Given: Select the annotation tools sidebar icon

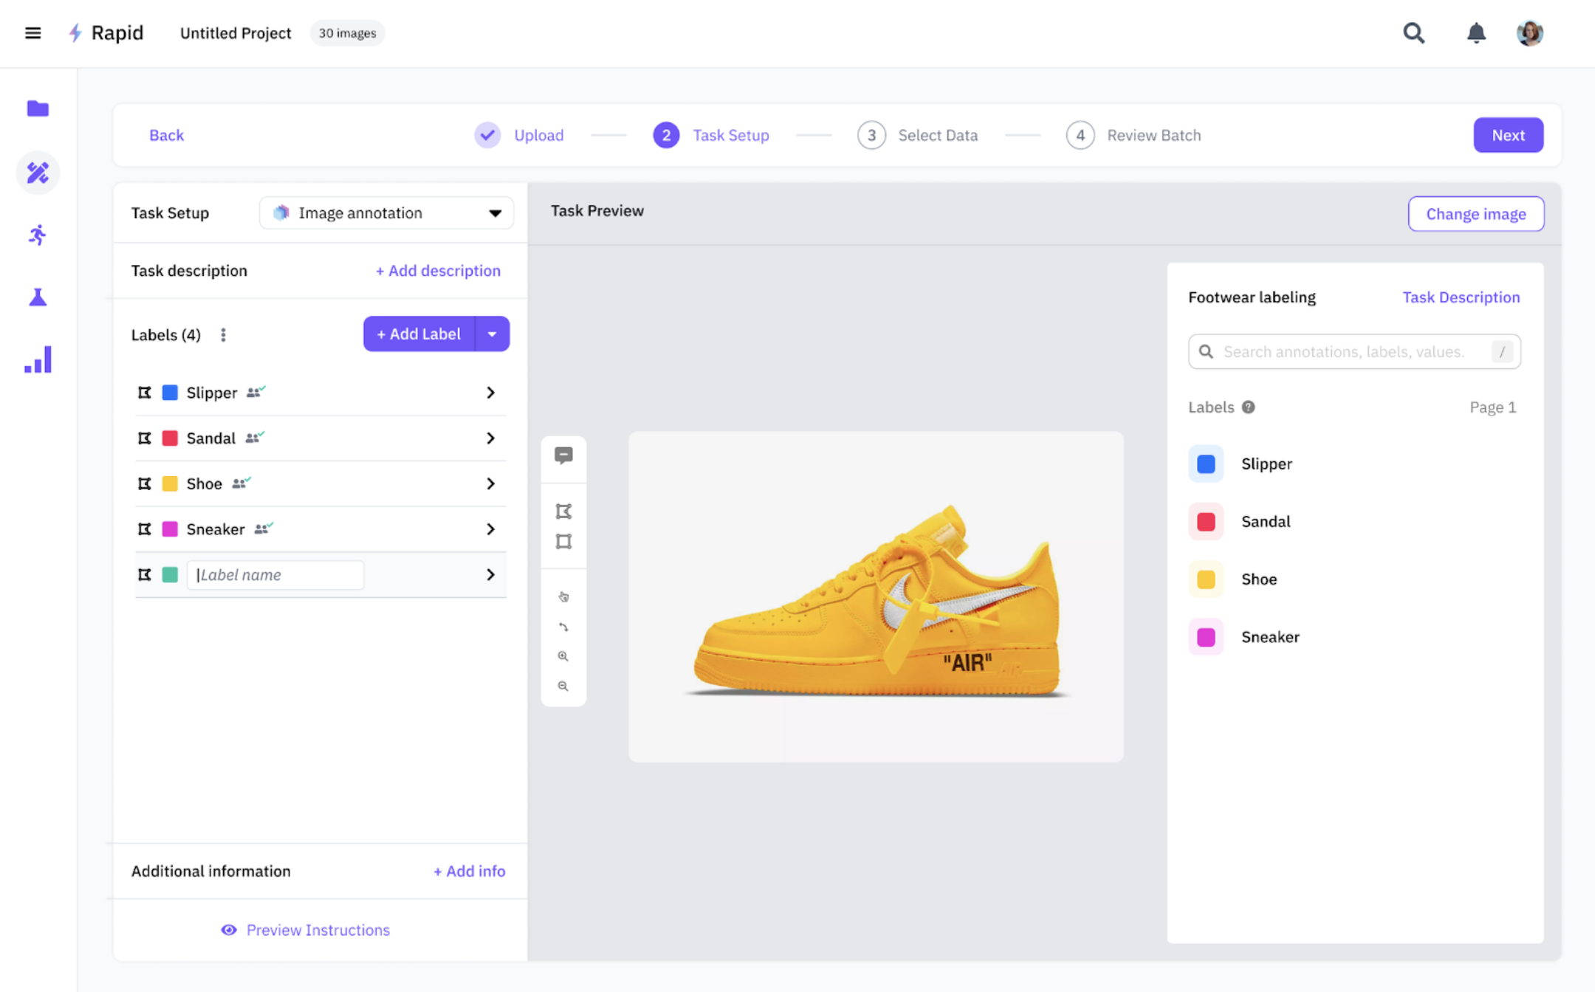Looking at the screenshot, I should click(38, 173).
